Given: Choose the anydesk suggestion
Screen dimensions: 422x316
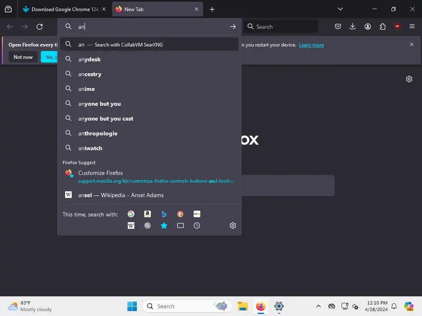Looking at the screenshot, I should 149,59.
